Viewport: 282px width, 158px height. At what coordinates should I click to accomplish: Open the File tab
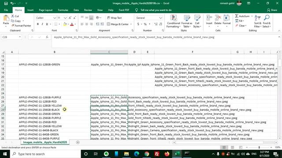tap(6, 10)
